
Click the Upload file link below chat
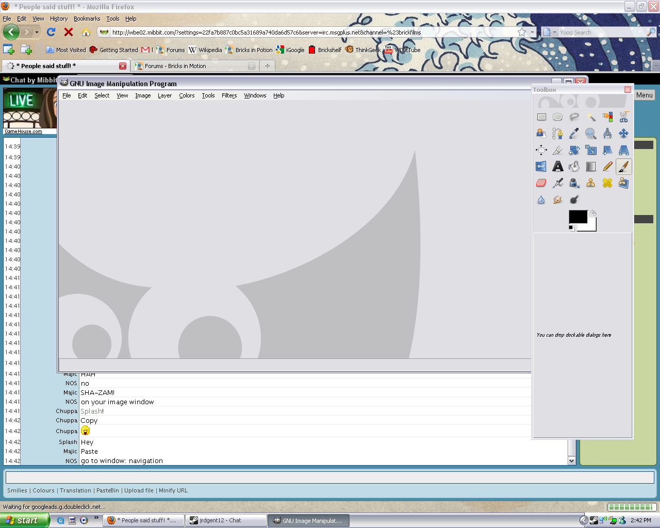(x=139, y=490)
